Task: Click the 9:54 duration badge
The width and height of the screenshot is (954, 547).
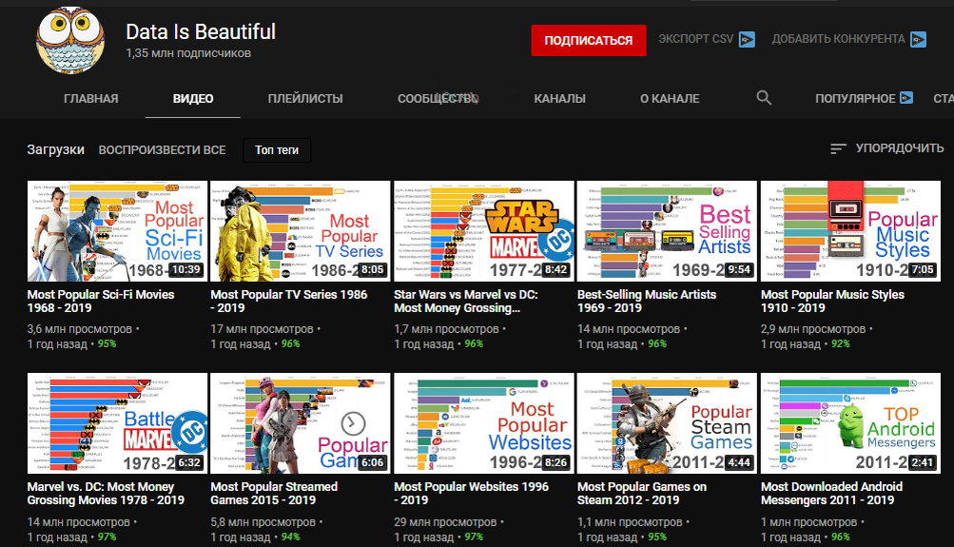Action: pos(739,269)
